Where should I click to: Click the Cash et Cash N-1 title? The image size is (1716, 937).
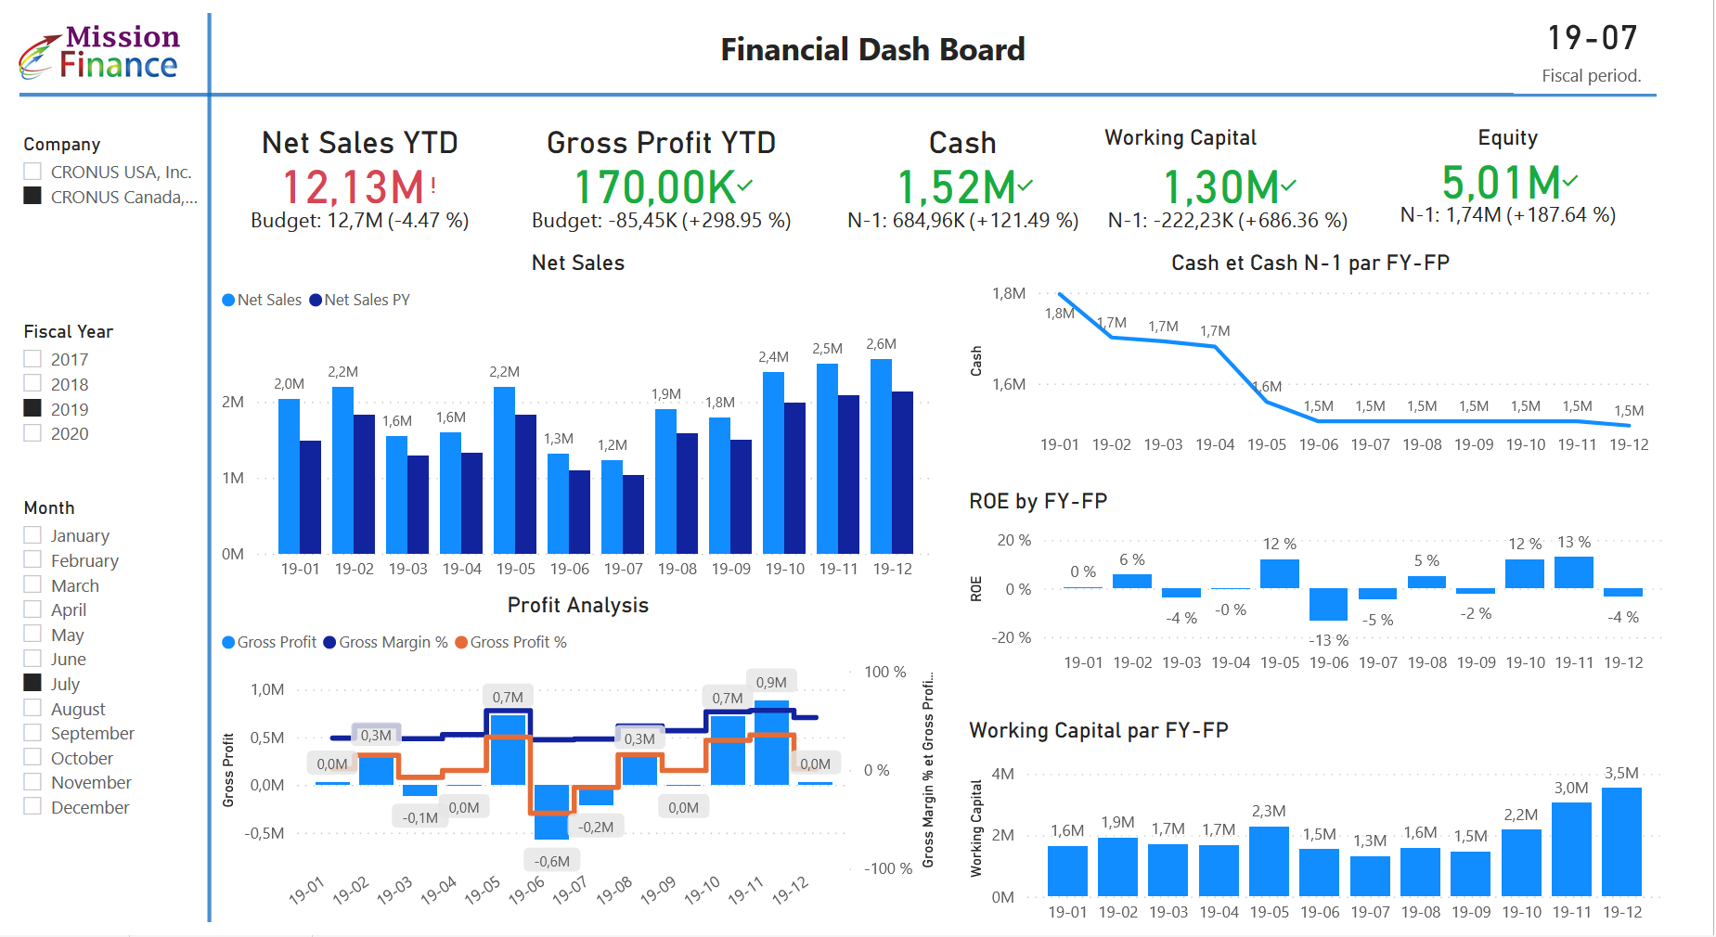tap(1310, 263)
